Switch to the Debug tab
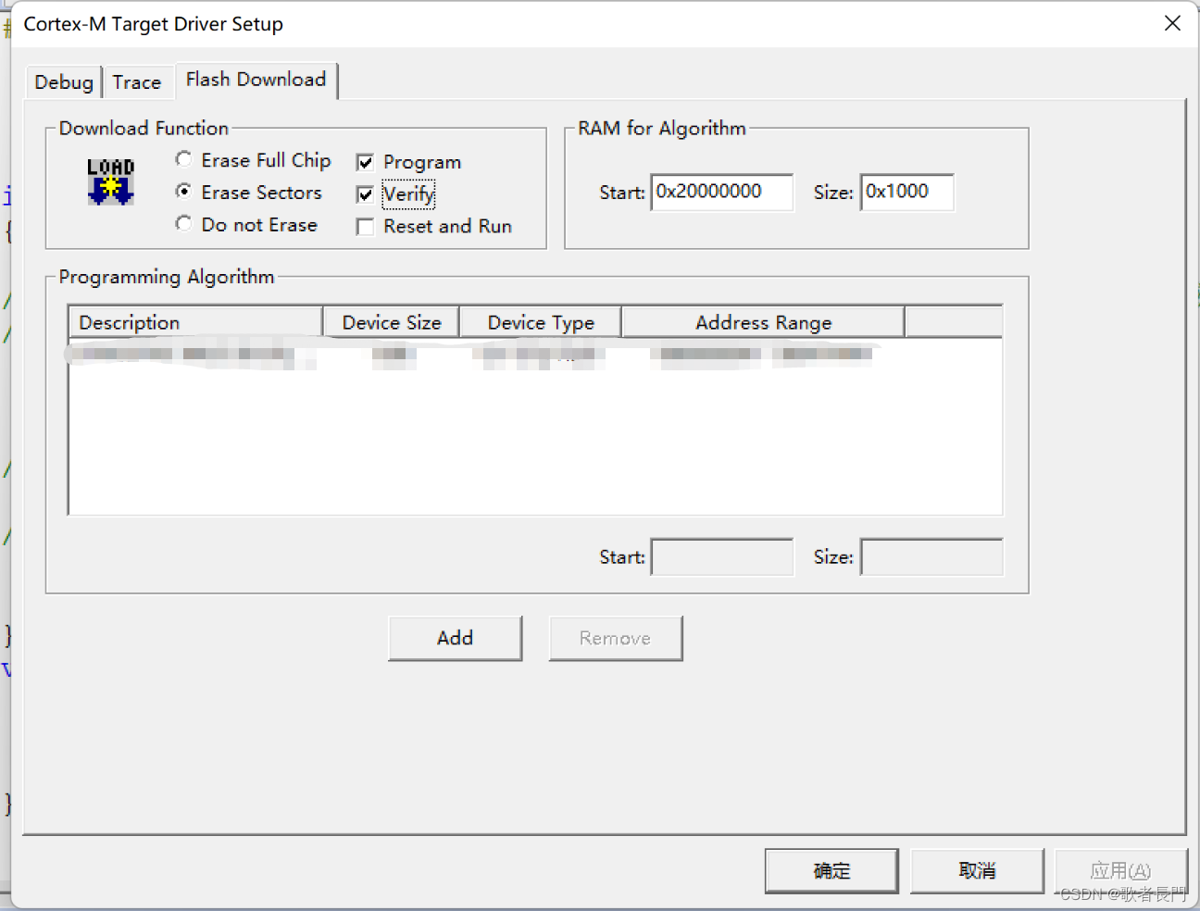 point(64,82)
